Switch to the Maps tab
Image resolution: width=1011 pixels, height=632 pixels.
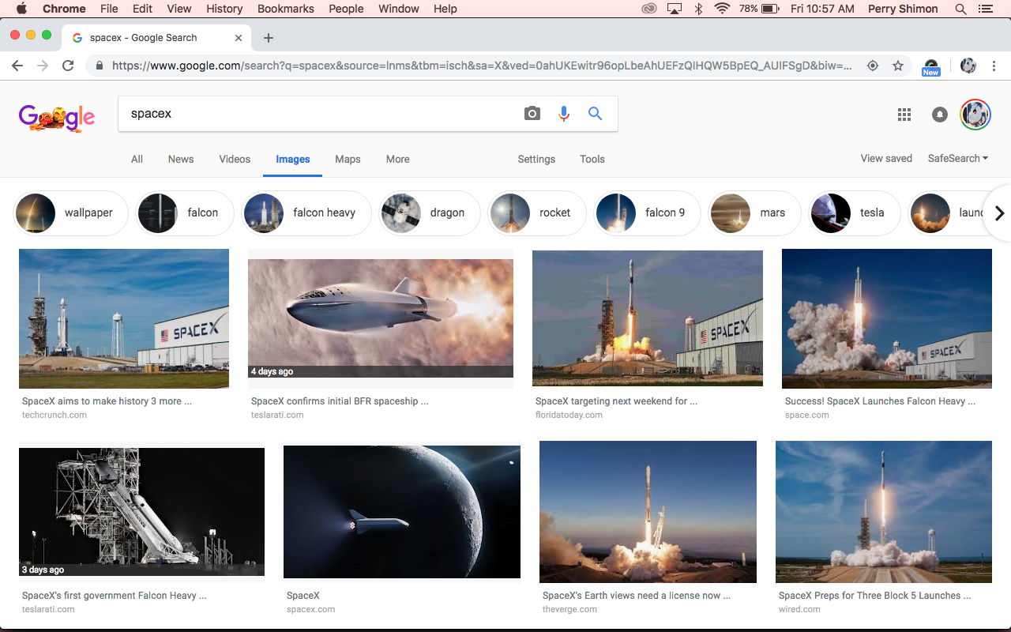coord(348,159)
